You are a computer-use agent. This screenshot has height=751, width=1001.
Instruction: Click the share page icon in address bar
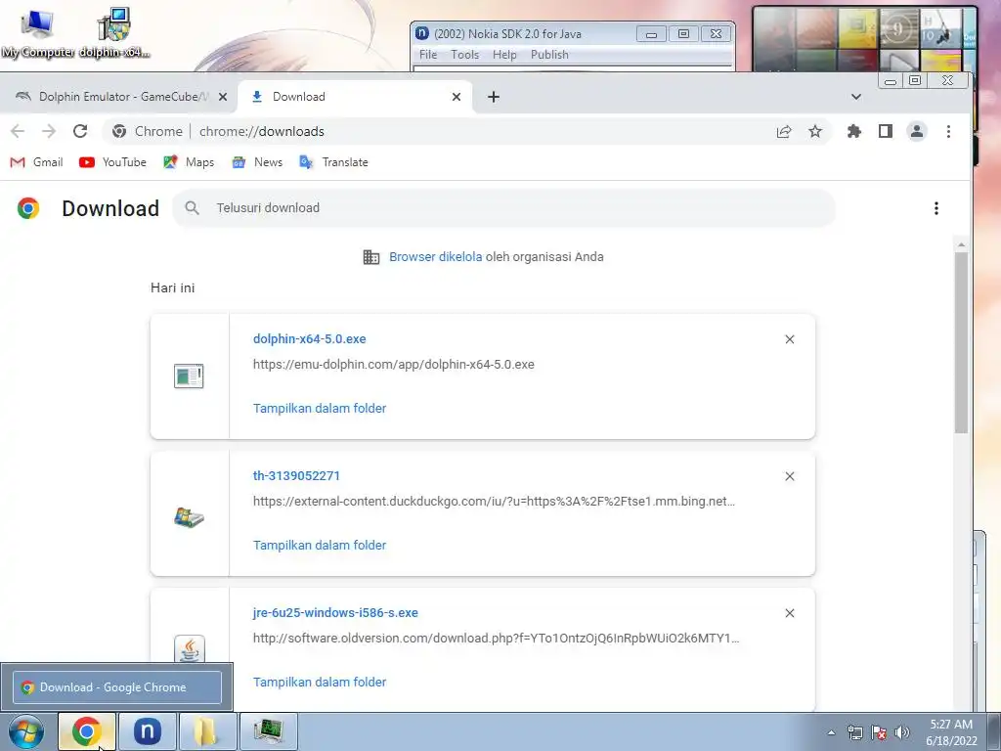(x=784, y=132)
